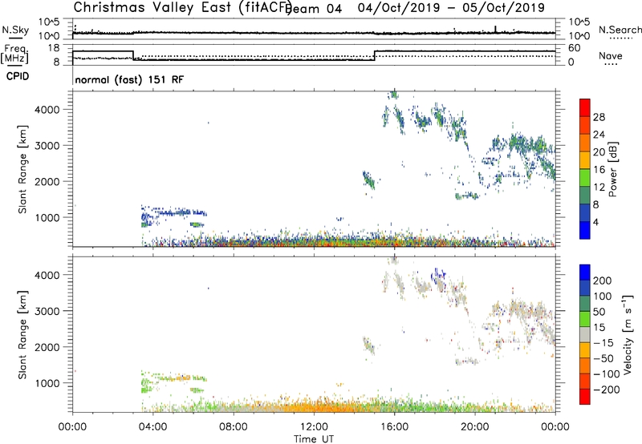Click the Slant Range label of velocity panel
Screen dimensions: 642x444
(22, 335)
